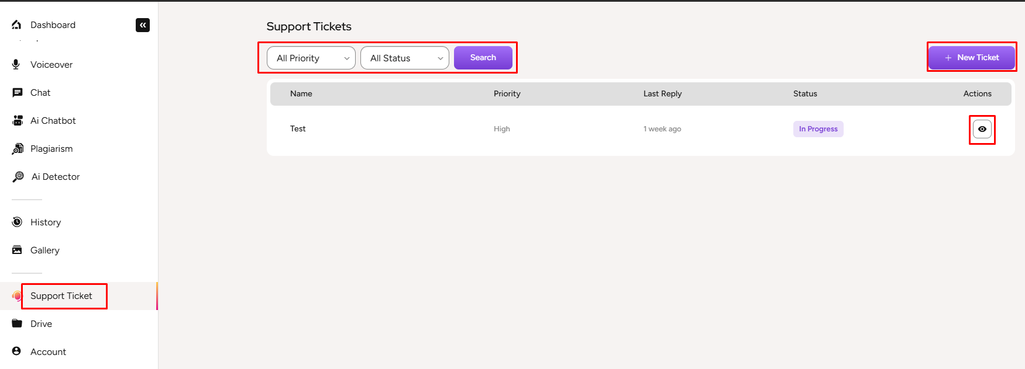This screenshot has height=369, width=1025.
Task: Click the History clock icon
Action: [18, 222]
